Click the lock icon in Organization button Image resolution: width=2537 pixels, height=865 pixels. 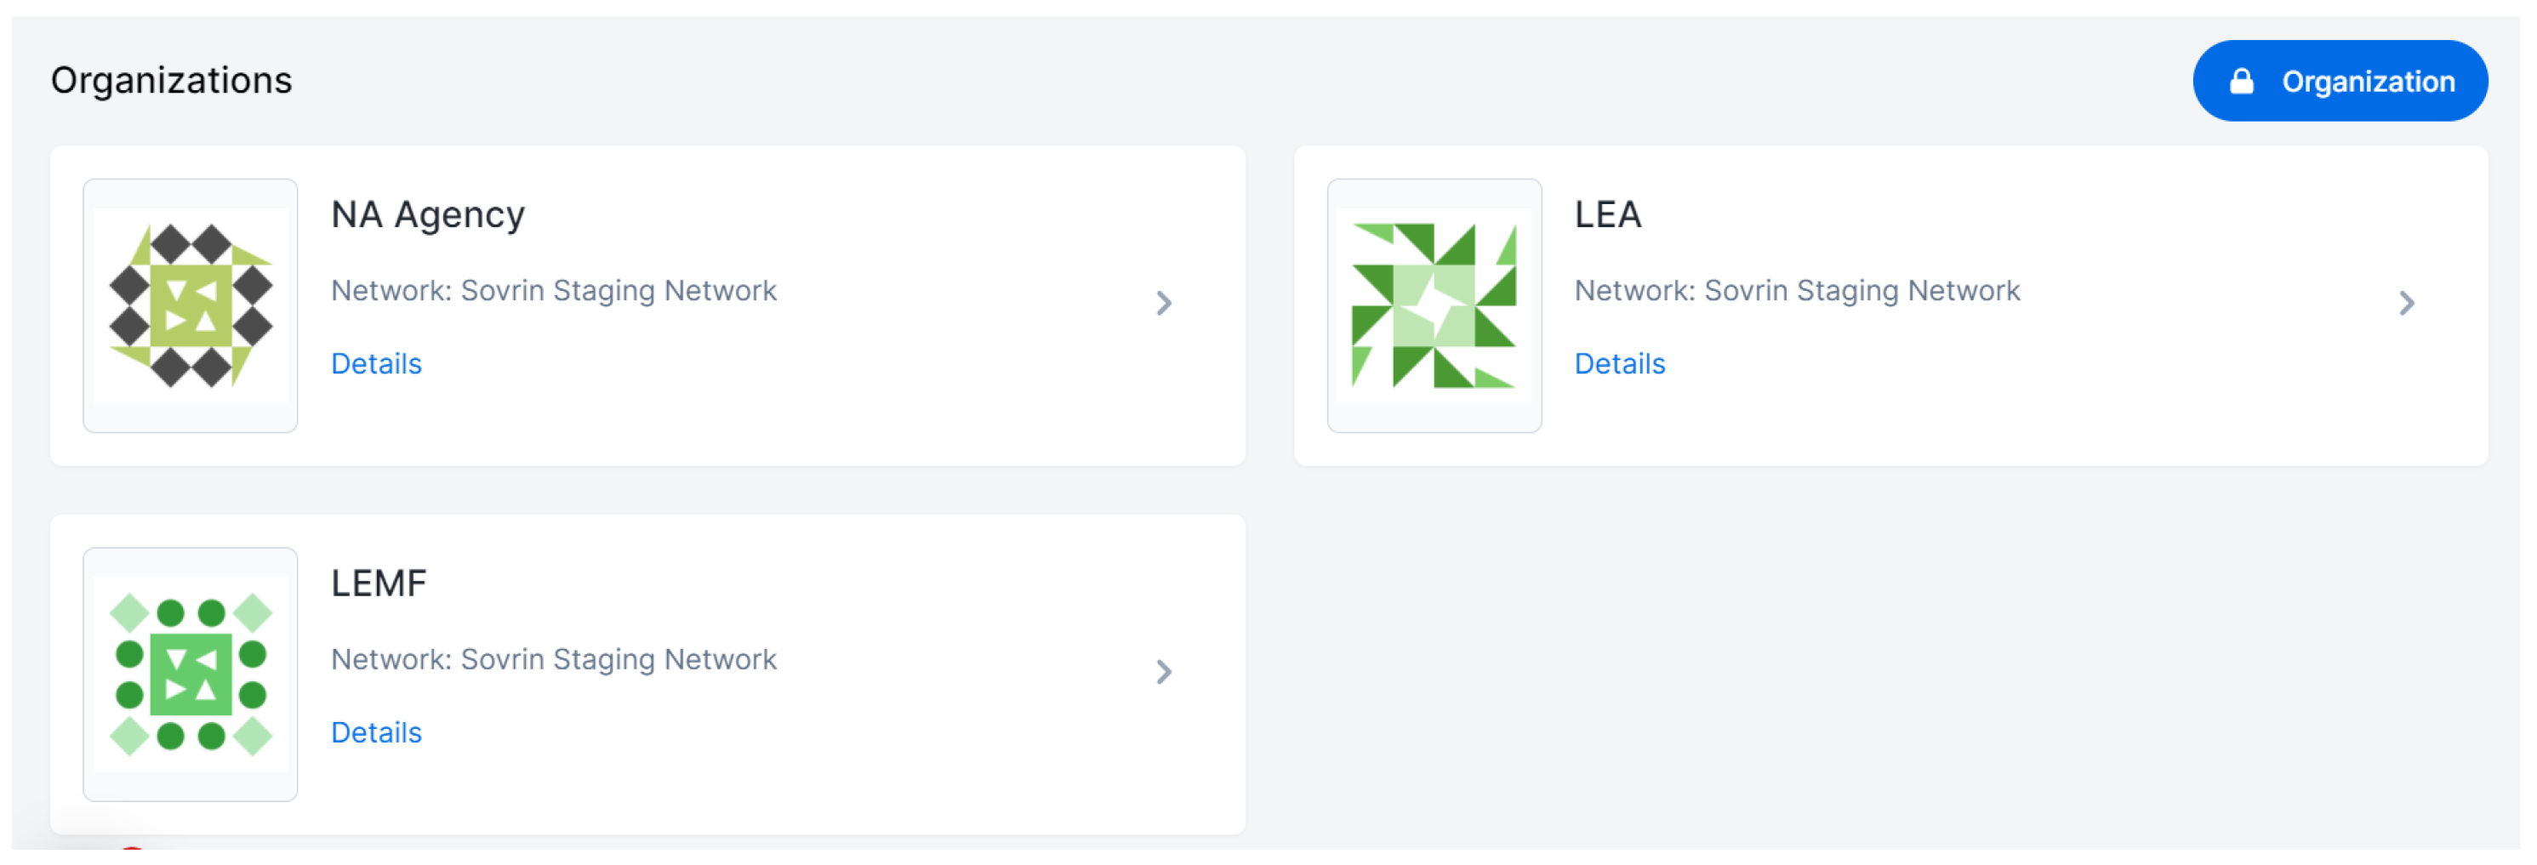(x=2241, y=81)
